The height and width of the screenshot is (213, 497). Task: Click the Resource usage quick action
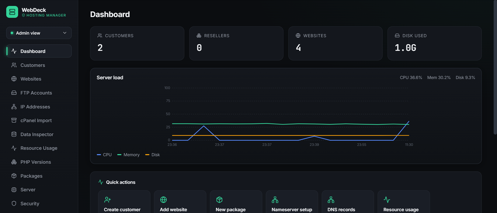[404, 202]
